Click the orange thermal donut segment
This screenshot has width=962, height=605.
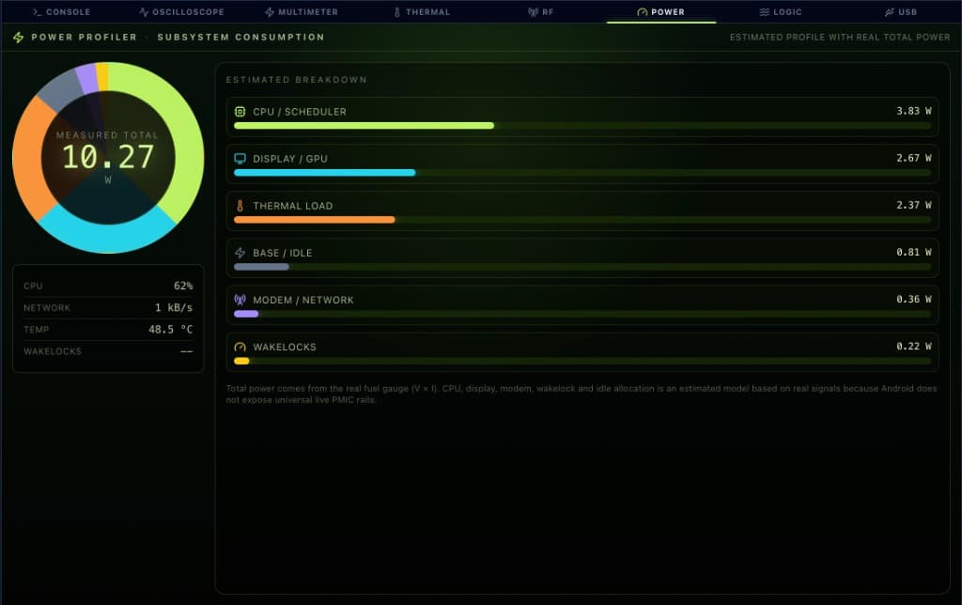[x=26, y=159]
